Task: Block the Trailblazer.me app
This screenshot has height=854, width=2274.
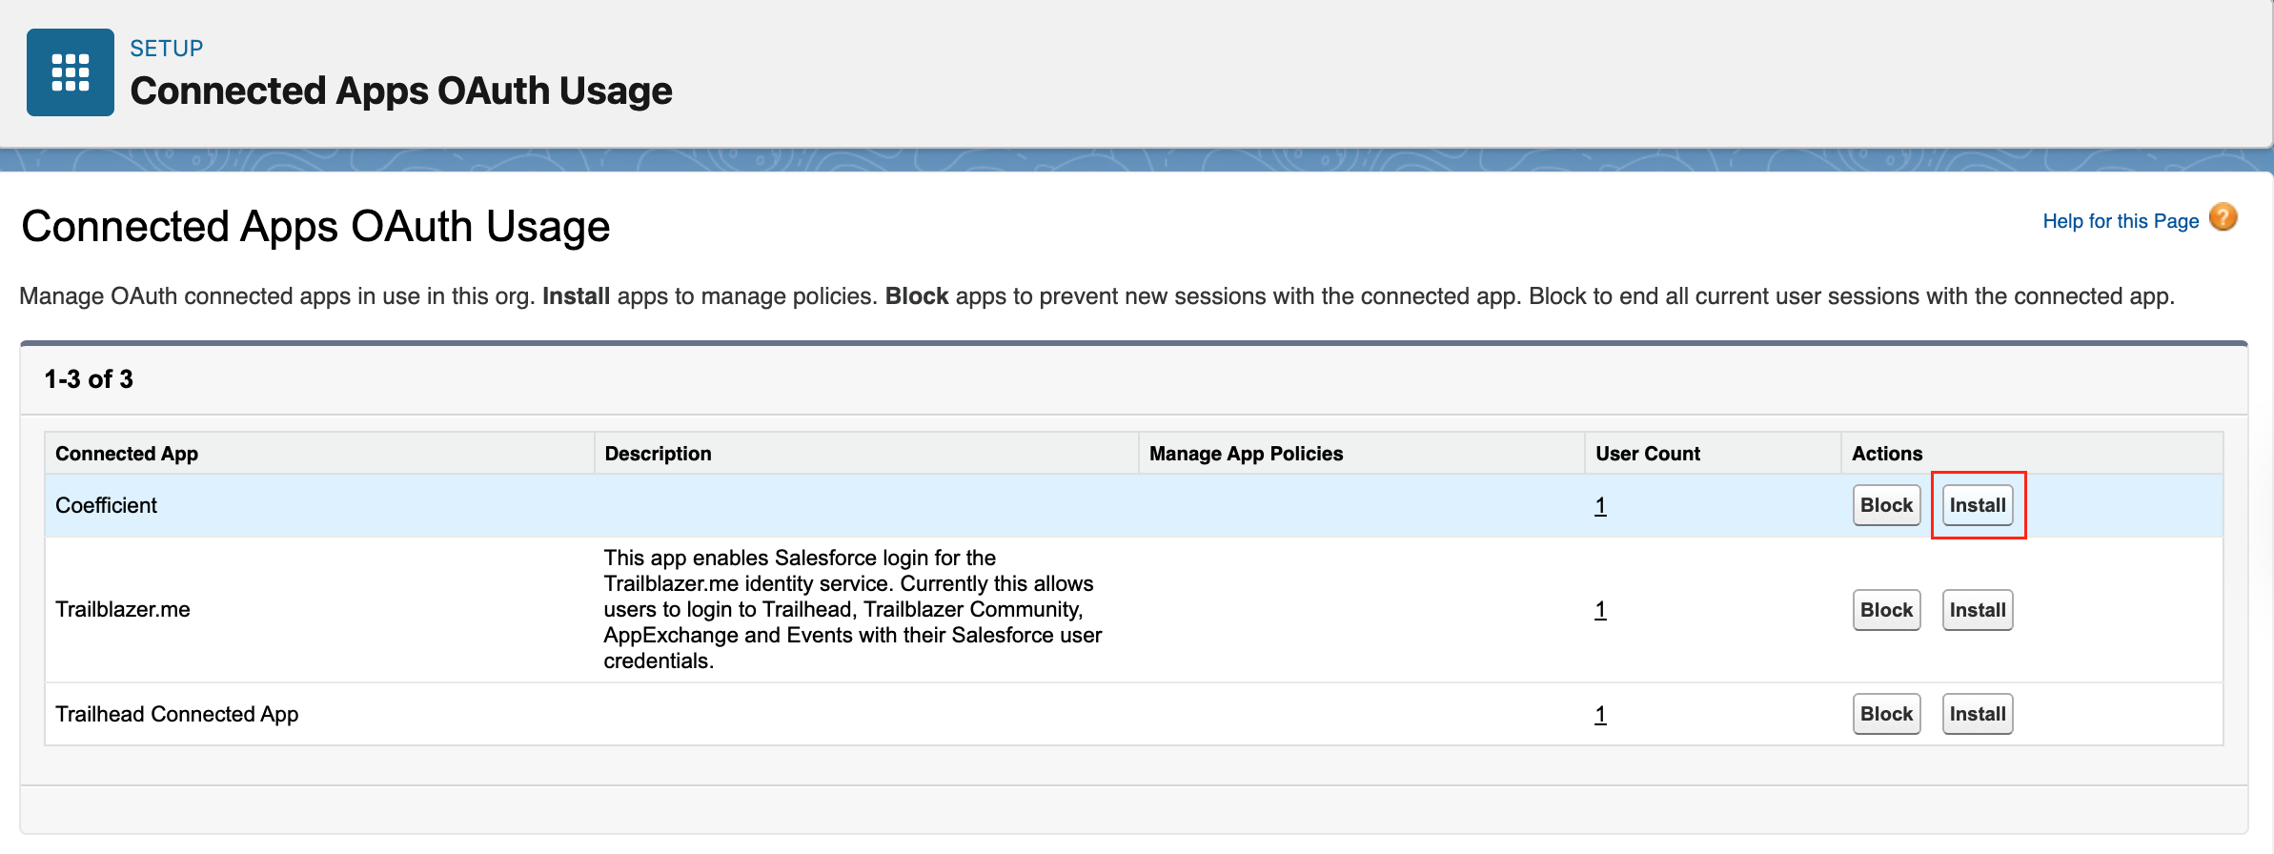Action: 1886,610
